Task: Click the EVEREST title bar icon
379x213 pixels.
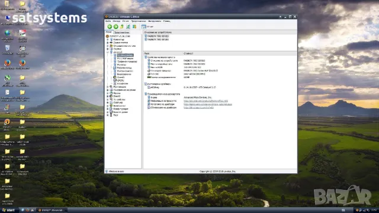Action: click(107, 17)
